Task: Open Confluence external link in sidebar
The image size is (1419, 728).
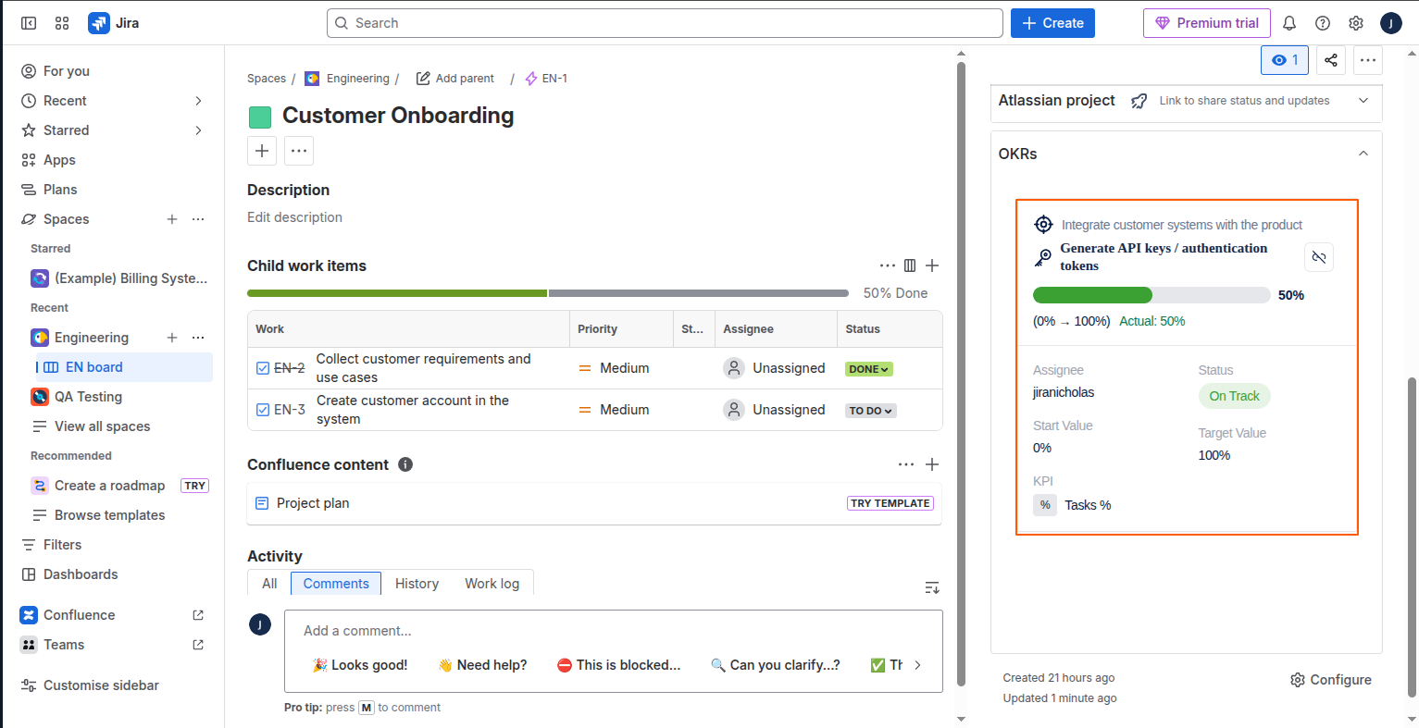Action: click(x=198, y=615)
